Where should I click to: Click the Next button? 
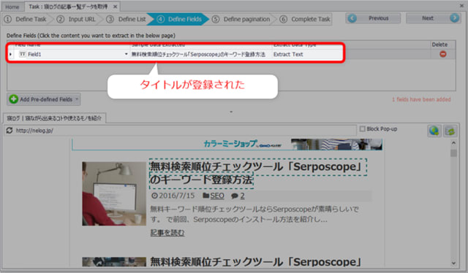coord(433,18)
